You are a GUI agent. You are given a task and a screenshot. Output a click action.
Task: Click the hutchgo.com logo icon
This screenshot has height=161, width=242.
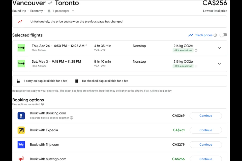pyautogui.click(x=21, y=159)
